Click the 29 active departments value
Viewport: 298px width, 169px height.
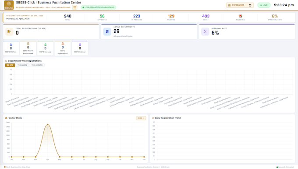(117, 31)
